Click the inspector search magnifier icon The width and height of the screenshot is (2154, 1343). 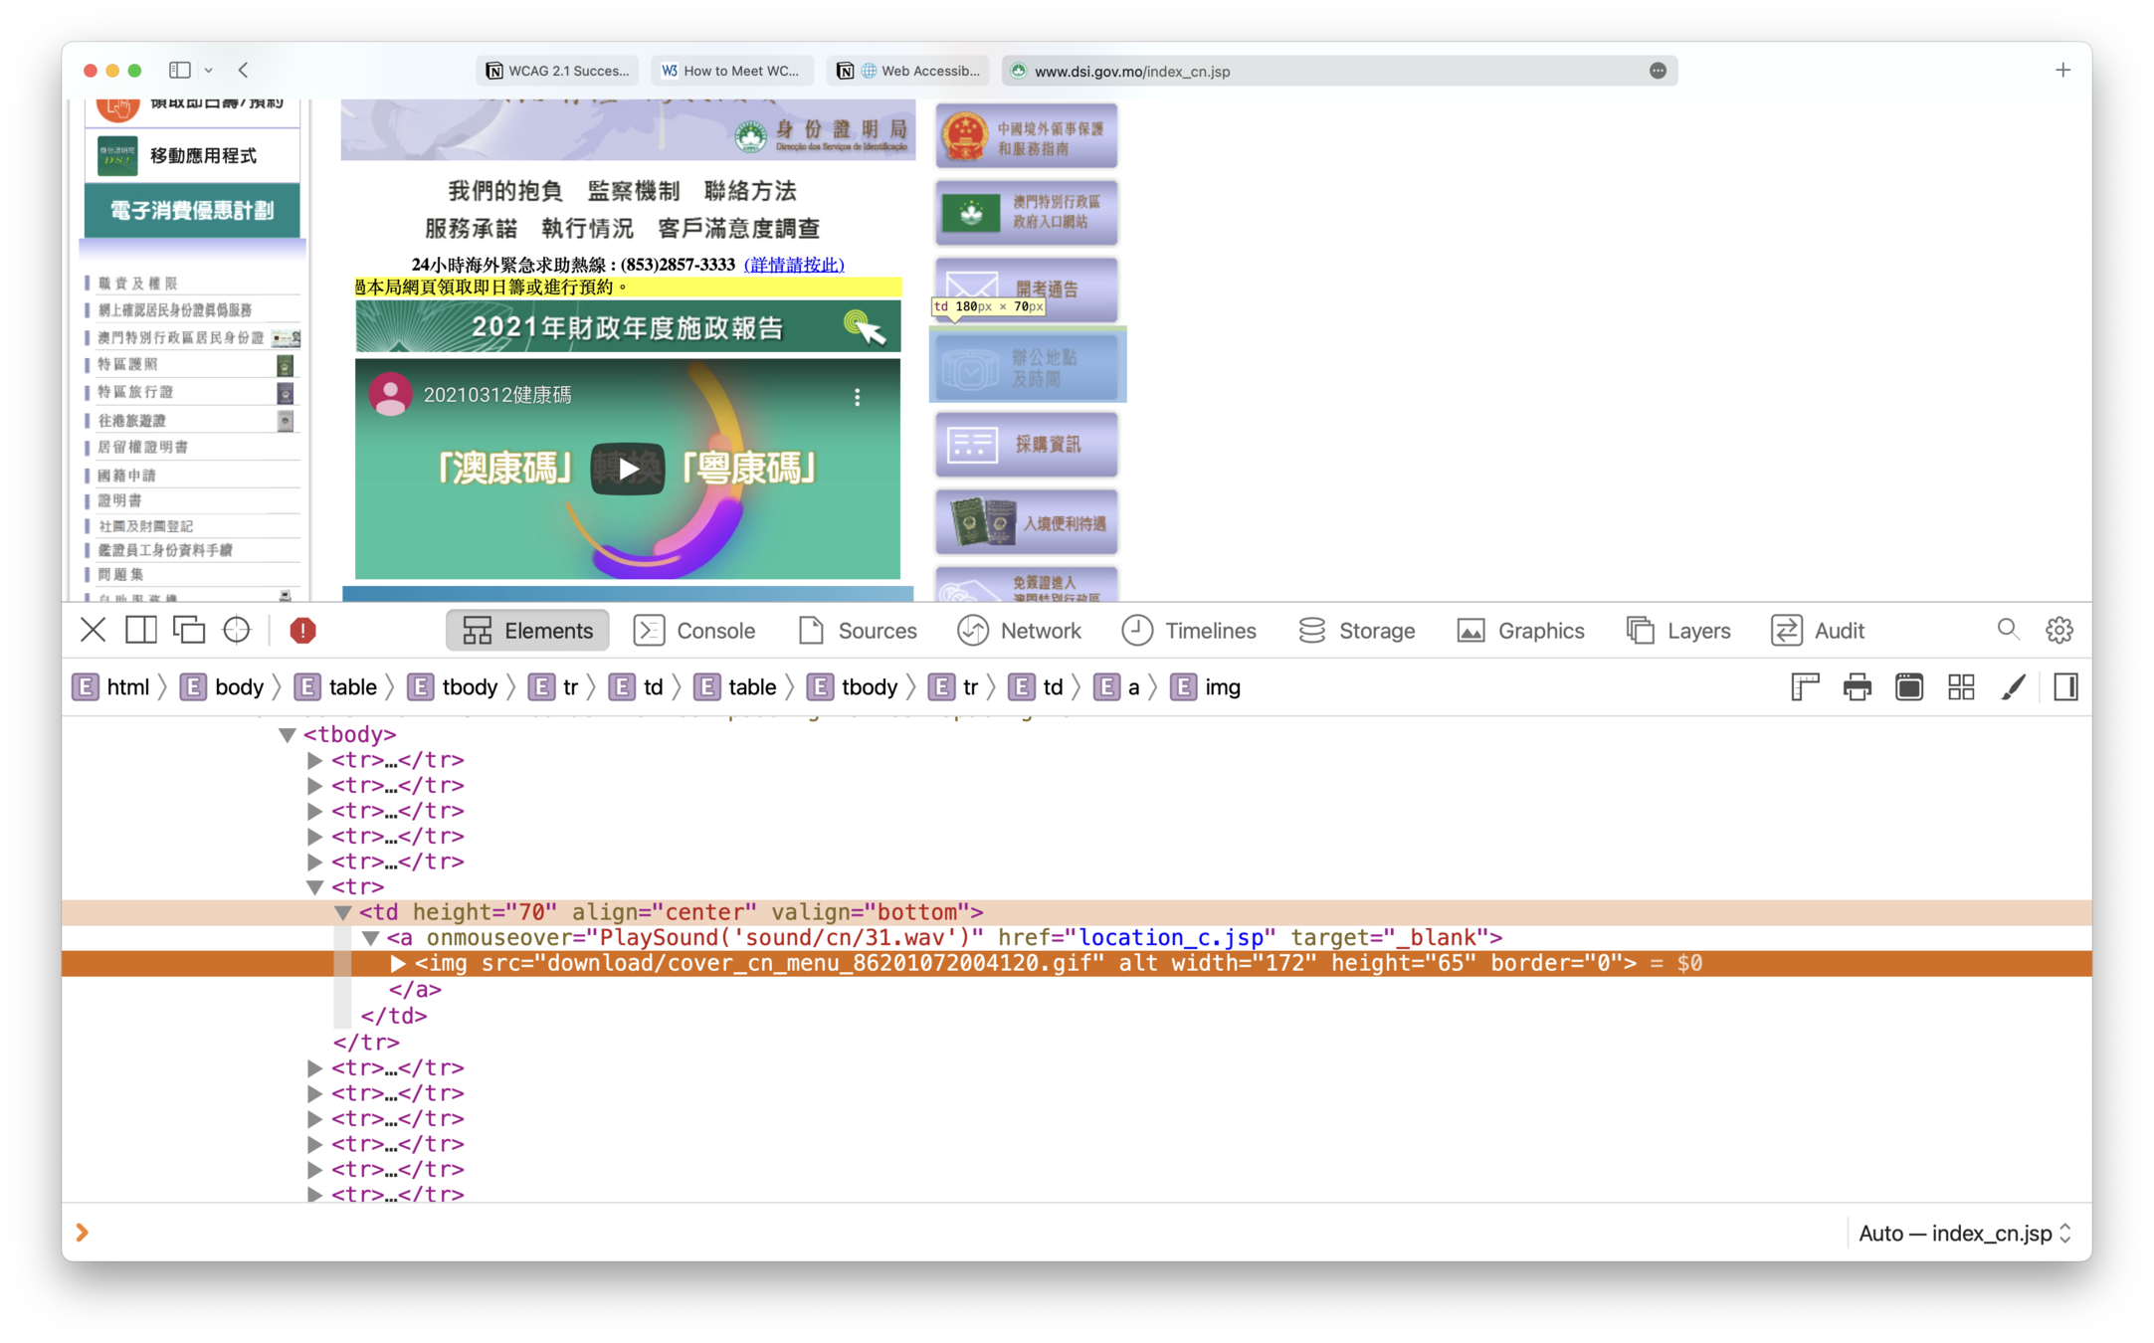click(x=2008, y=630)
